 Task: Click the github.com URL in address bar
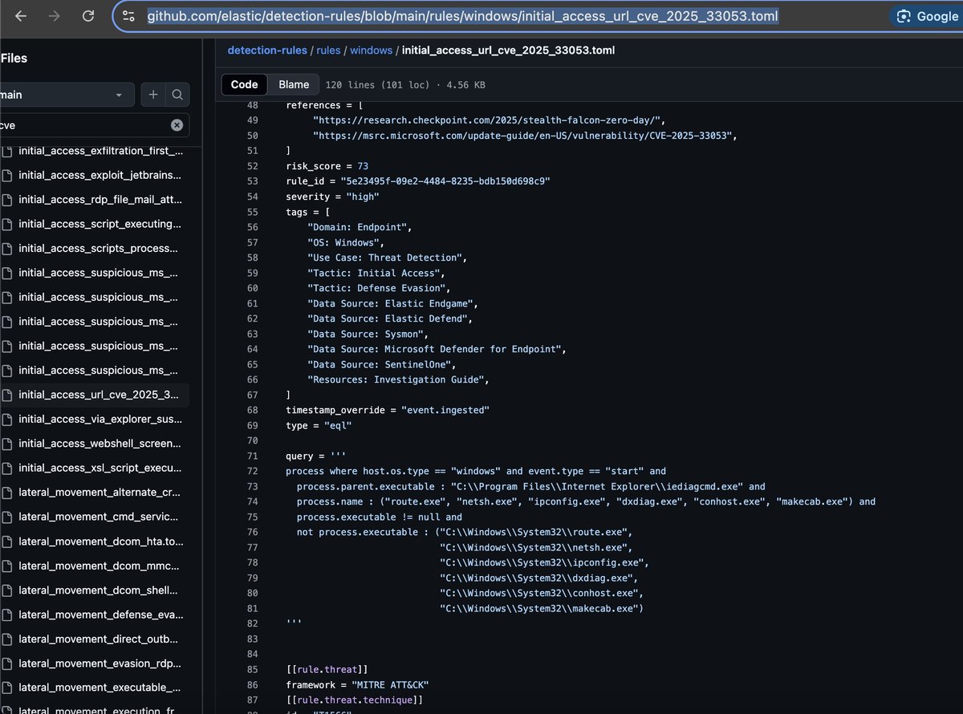462,16
